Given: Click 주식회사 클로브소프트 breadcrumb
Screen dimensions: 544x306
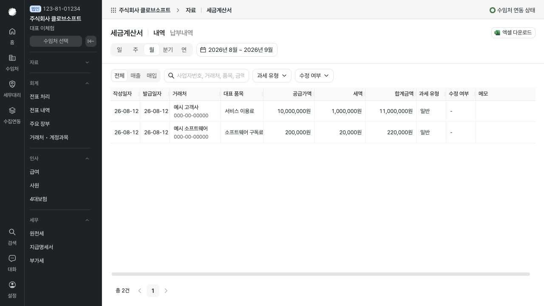Looking at the screenshot, I should [144, 10].
